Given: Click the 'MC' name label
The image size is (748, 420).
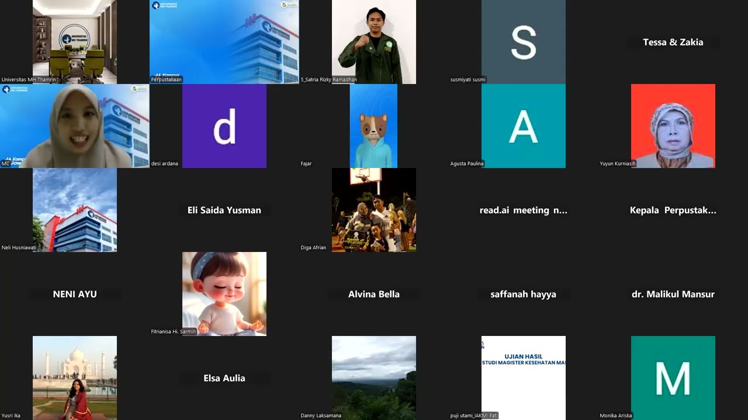Looking at the screenshot, I should [x=5, y=163].
